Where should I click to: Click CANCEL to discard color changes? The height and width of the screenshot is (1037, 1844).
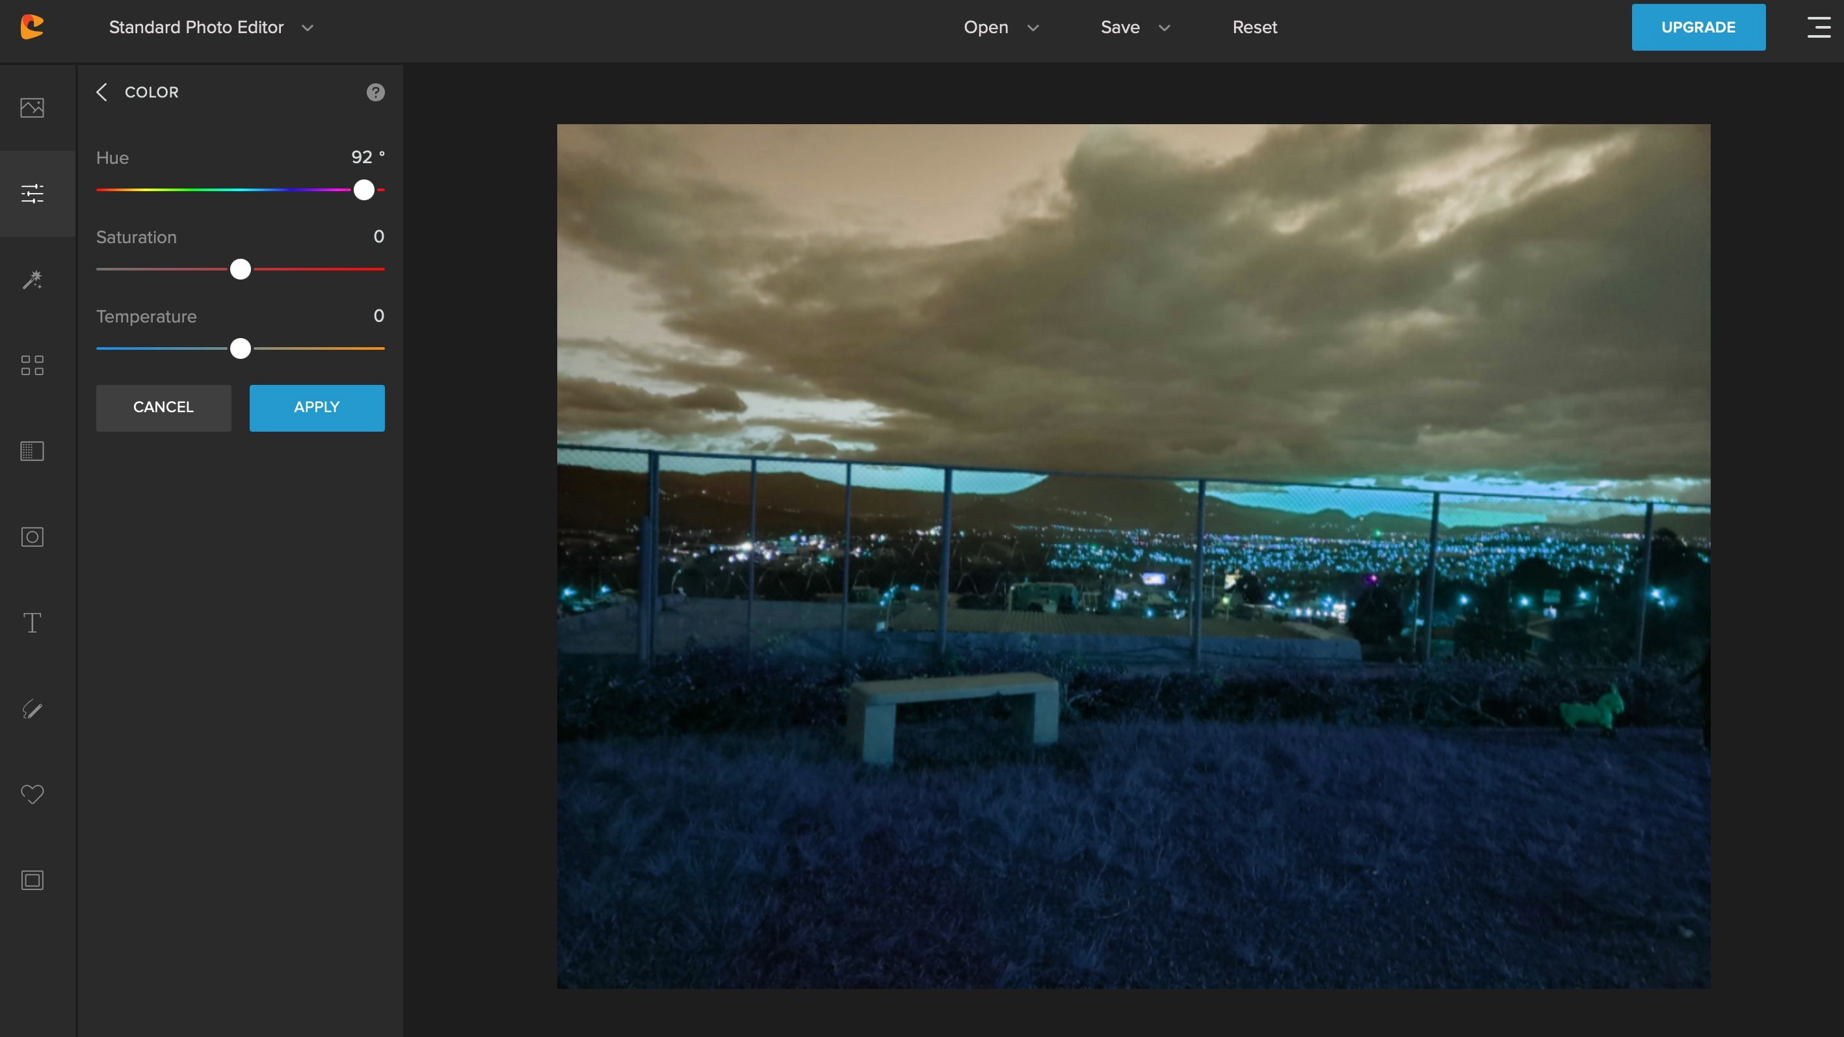point(163,406)
